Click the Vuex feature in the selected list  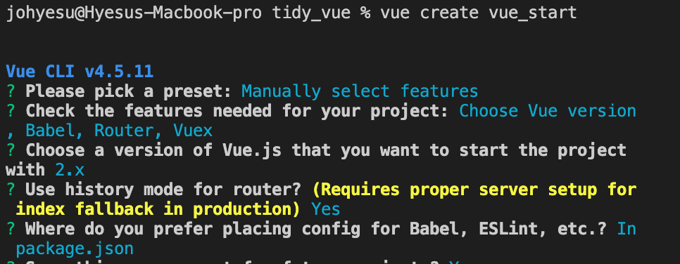(x=193, y=131)
